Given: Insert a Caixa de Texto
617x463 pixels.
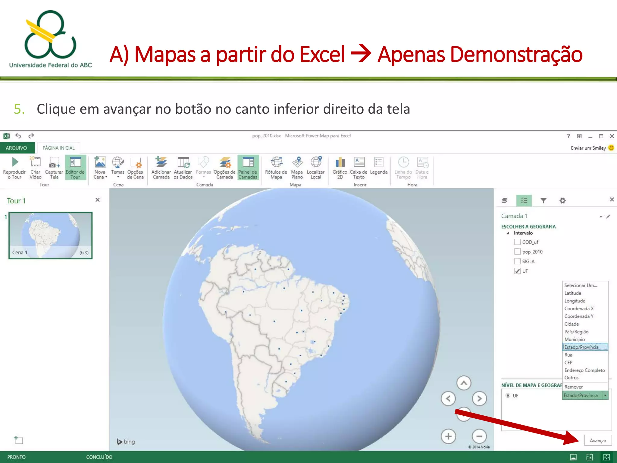Looking at the screenshot, I should (359, 168).
